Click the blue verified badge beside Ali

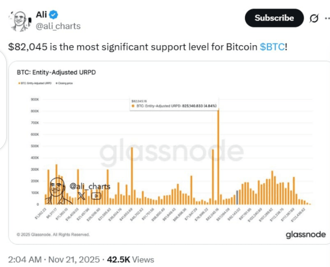tap(54, 15)
